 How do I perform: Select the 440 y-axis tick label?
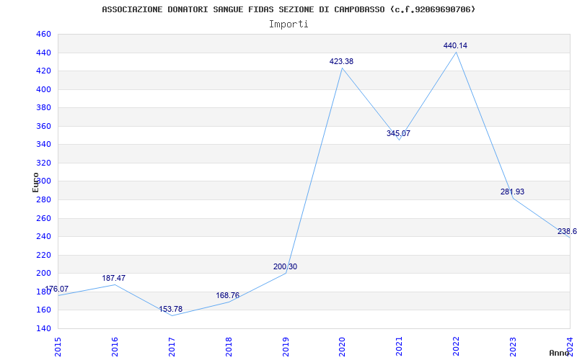[x=43, y=53]
